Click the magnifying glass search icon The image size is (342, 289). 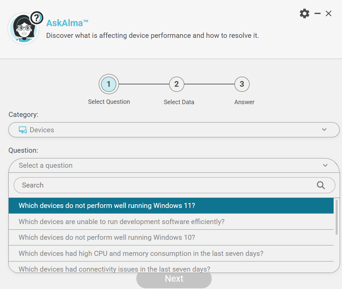click(x=321, y=185)
